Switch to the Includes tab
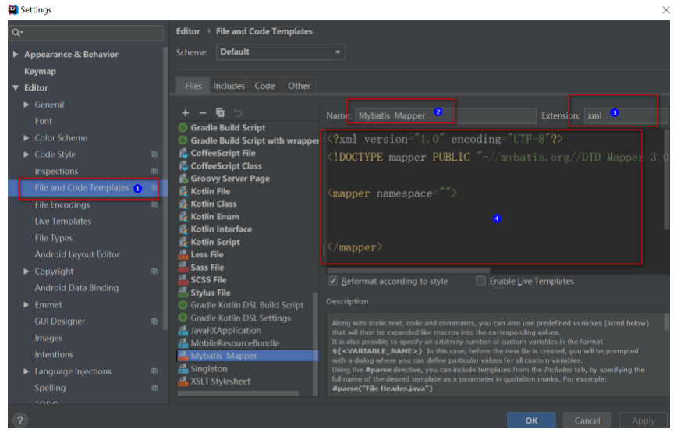The height and width of the screenshot is (433, 677). [229, 86]
